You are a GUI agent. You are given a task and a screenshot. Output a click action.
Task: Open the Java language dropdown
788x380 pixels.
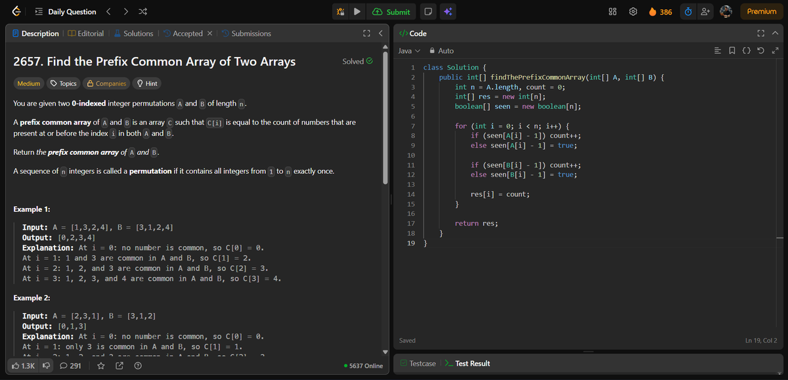(x=408, y=51)
